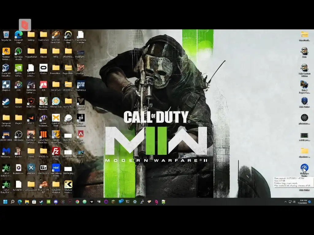Open the MP3s folder

pos(56,53)
